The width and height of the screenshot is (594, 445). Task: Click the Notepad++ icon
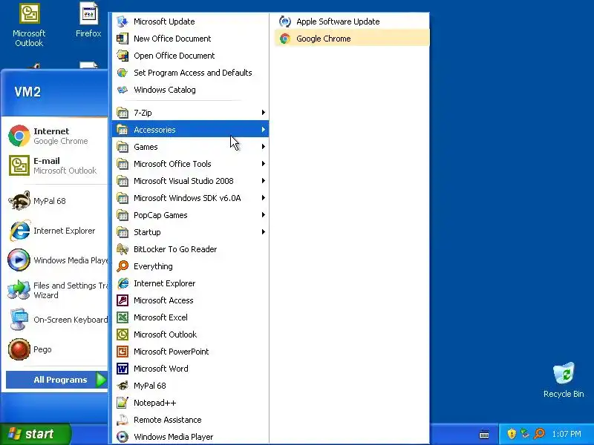[x=123, y=403]
